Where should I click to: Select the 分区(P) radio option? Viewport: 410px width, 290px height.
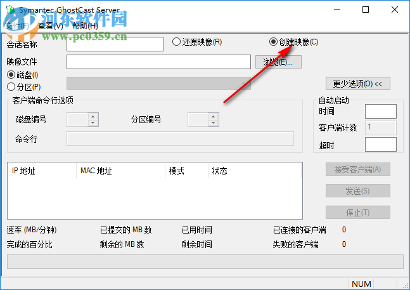24,87
